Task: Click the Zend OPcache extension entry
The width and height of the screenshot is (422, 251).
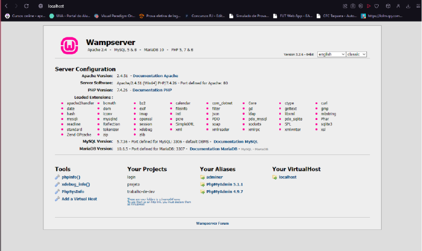Action: pos(79,135)
